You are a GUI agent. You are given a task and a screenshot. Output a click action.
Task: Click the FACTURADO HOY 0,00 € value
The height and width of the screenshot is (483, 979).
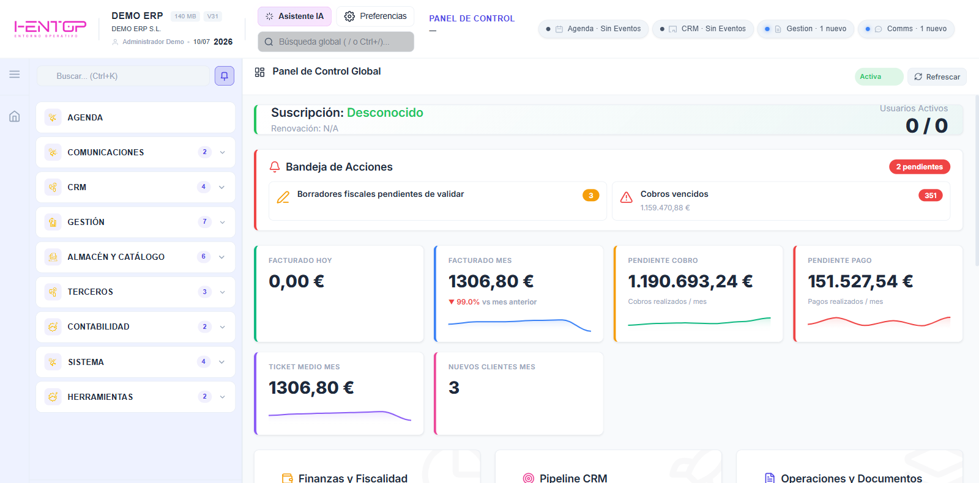(x=297, y=281)
